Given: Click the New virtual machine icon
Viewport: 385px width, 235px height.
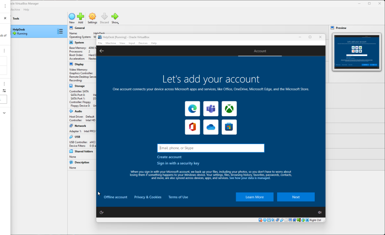Looking at the screenshot, I should pyautogui.click(x=71, y=16).
